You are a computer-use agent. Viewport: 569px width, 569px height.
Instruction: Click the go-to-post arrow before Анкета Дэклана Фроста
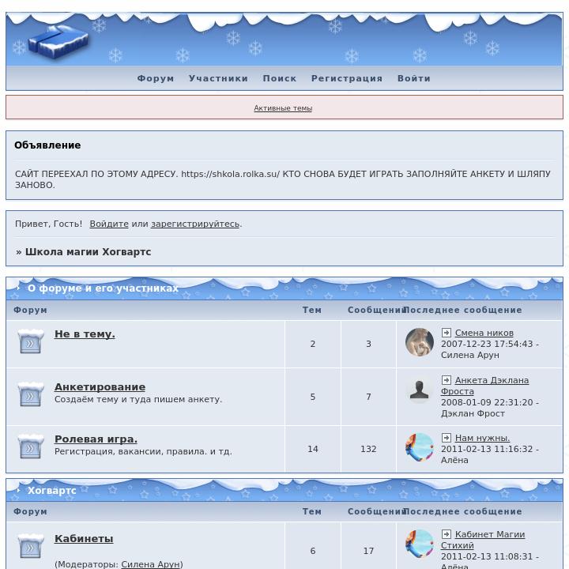pyautogui.click(x=447, y=380)
